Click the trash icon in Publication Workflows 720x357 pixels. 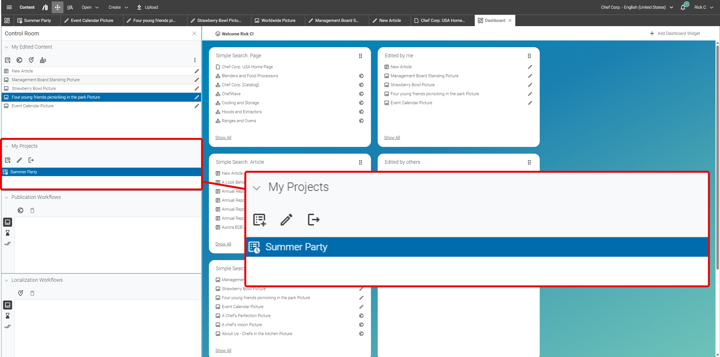tap(32, 210)
